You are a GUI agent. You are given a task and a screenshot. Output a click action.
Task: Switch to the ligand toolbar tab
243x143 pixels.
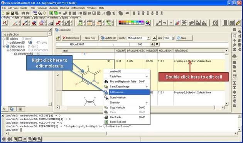(65, 18)
